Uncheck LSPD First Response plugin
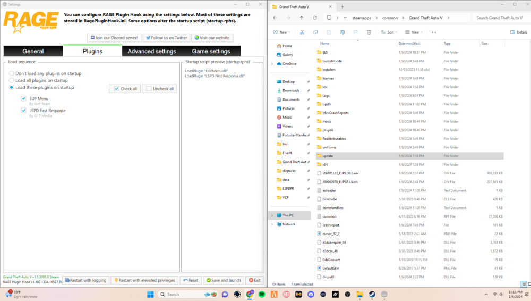The height and width of the screenshot is (301, 531). [24, 110]
